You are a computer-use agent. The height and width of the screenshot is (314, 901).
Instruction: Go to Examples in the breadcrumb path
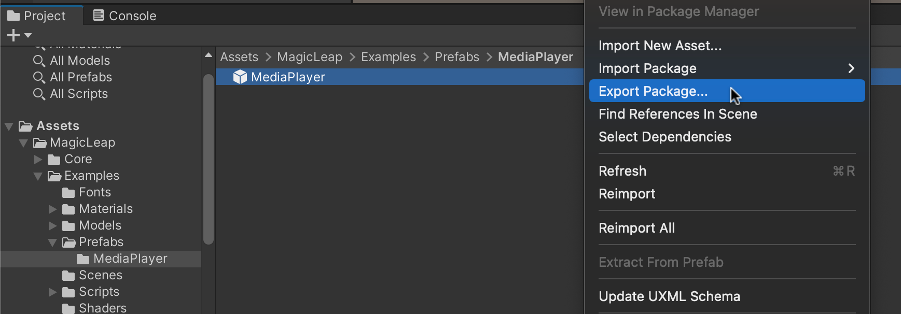(388, 57)
